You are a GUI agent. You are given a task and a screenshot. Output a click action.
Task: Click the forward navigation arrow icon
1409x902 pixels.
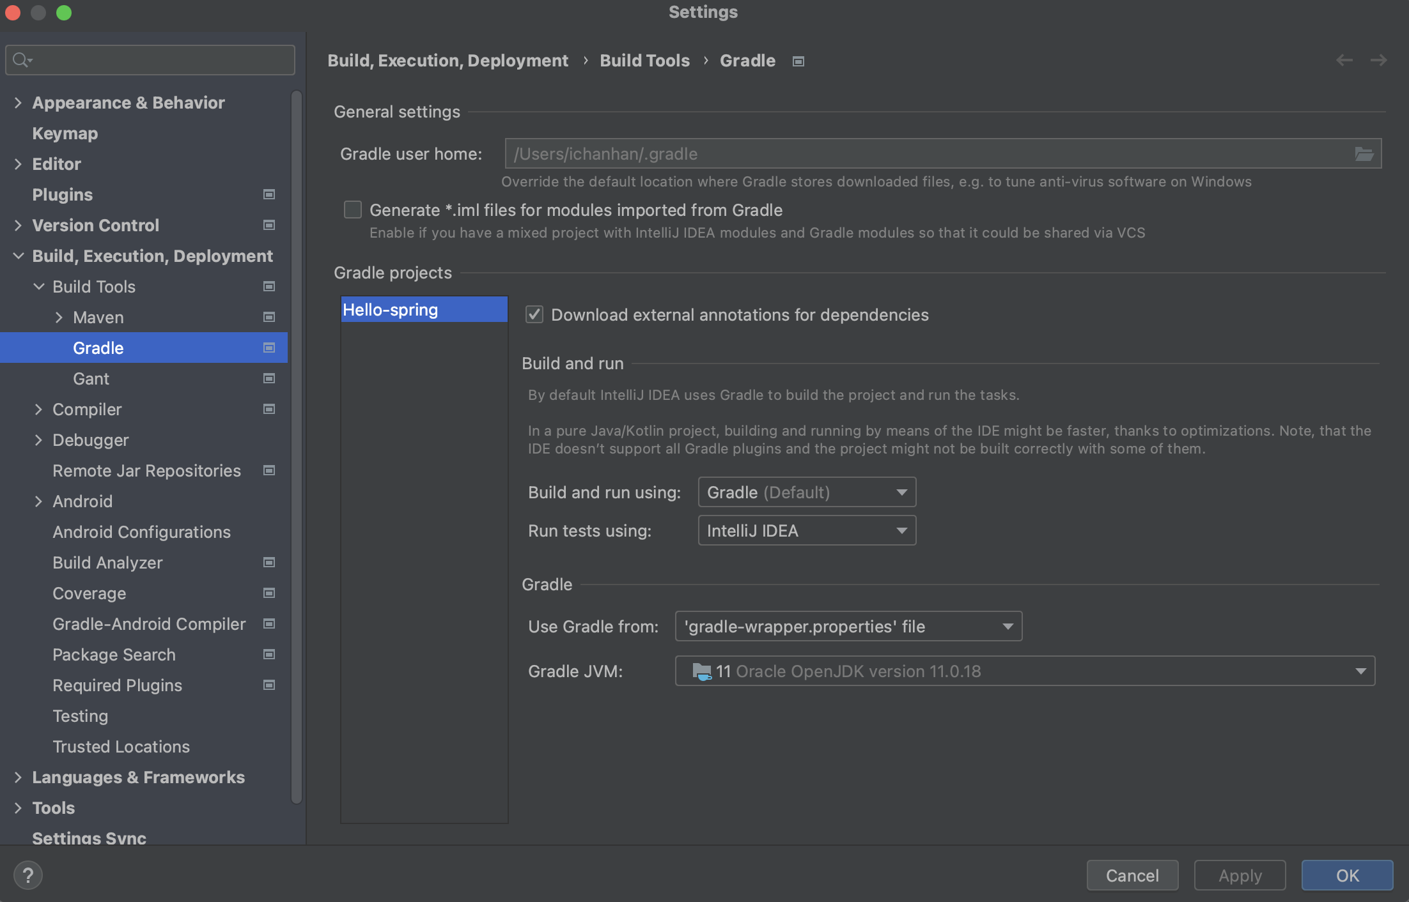tap(1379, 59)
